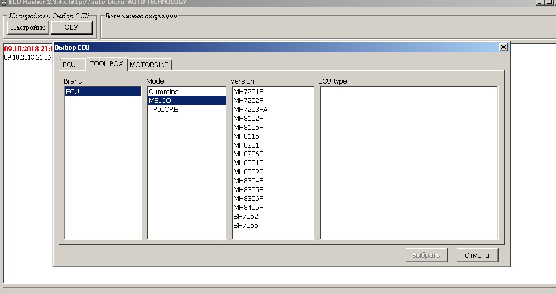The width and height of the screenshot is (556, 294).
Task: Choose Cummins in the Model list
Action: (x=187, y=92)
